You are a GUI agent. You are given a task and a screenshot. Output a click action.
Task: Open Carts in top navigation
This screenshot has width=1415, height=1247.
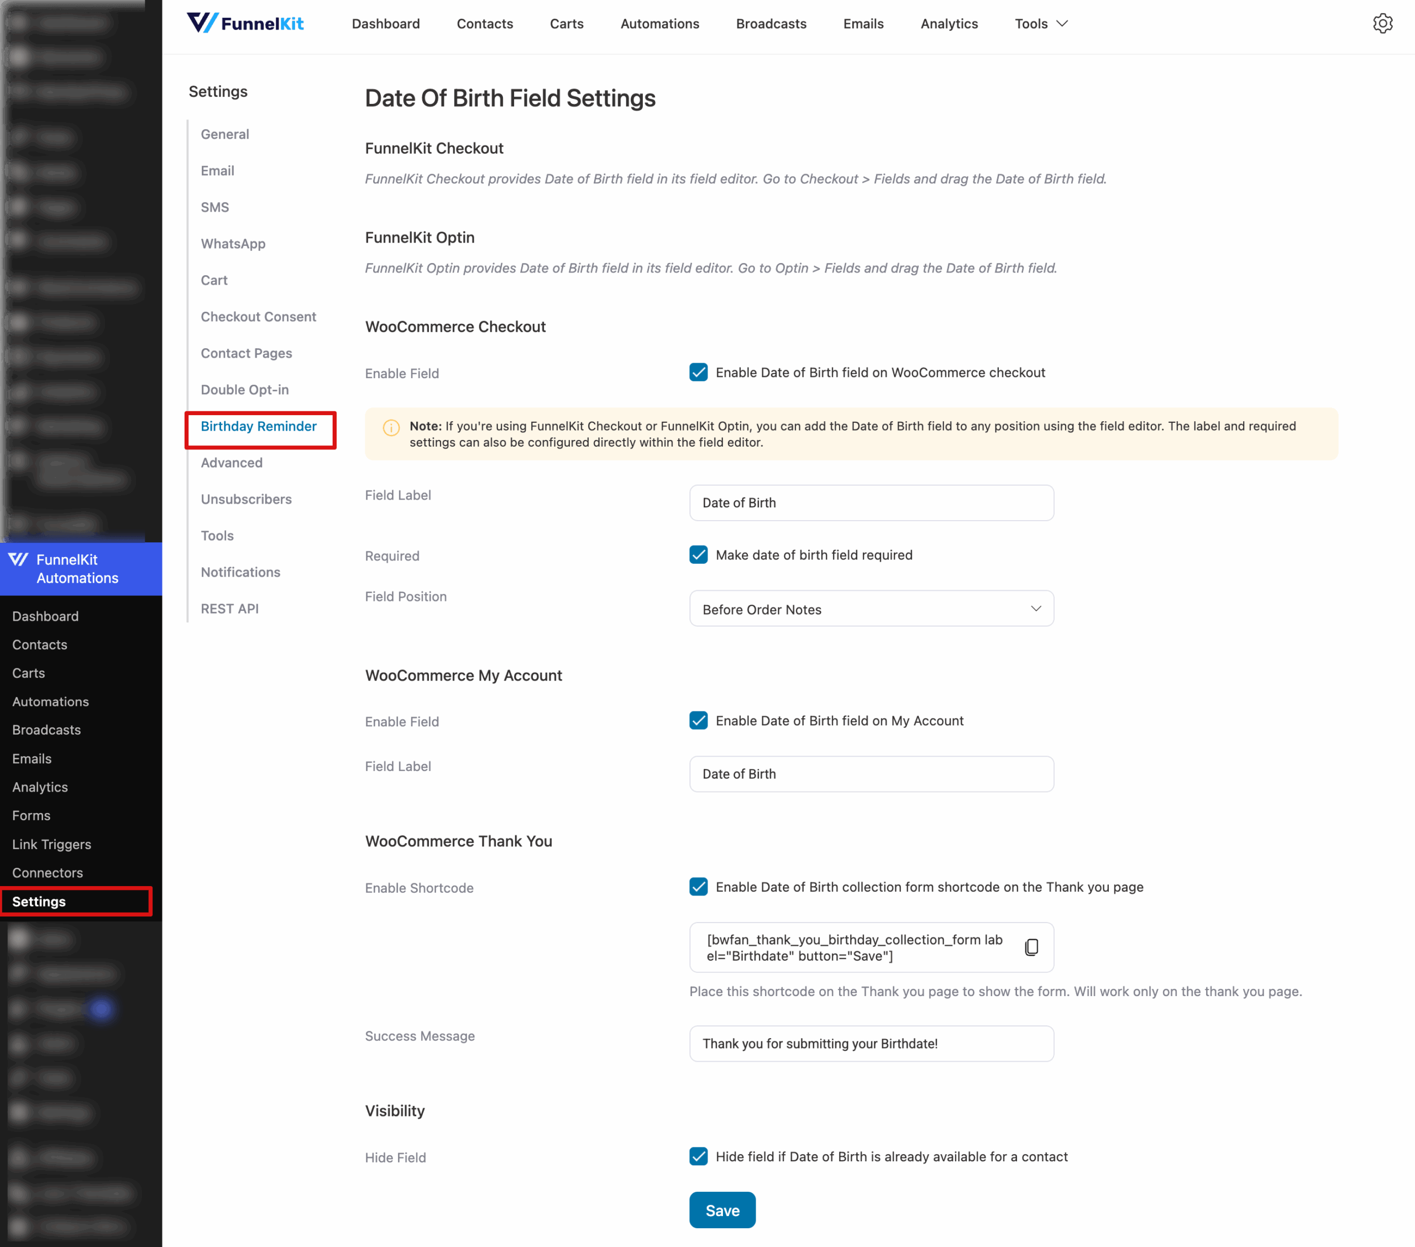point(567,24)
